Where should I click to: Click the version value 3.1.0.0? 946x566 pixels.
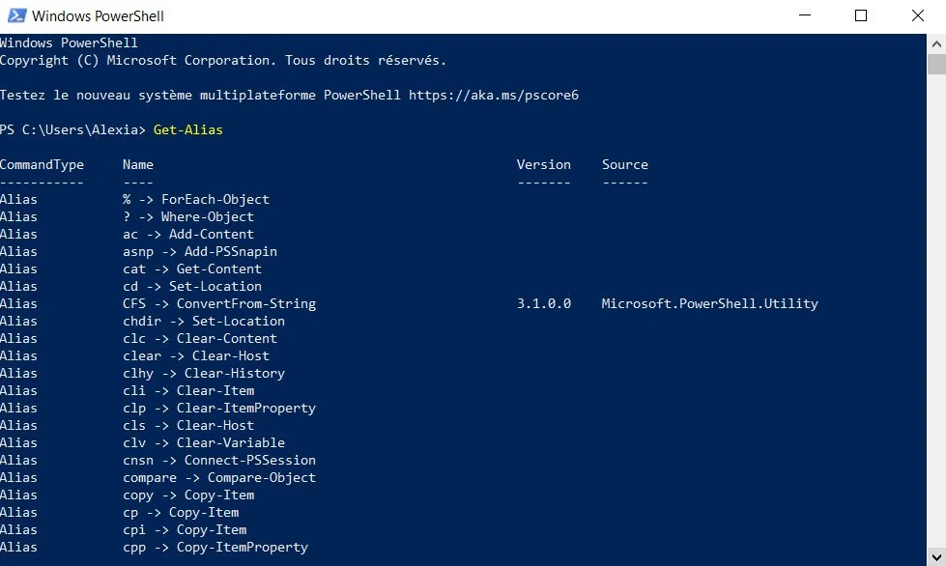544,304
